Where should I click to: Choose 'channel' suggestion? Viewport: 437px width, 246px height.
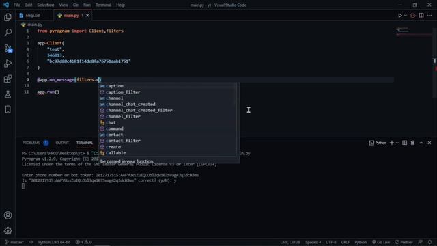pos(167,98)
